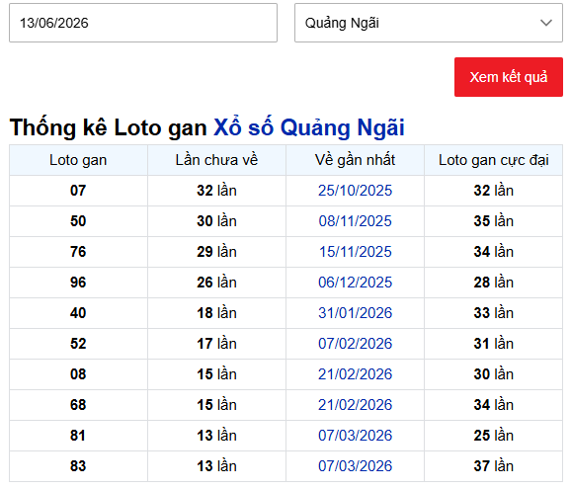Click the 26 lần cell in row 96
Image resolution: width=570 pixels, height=489 pixels.
[x=216, y=283]
